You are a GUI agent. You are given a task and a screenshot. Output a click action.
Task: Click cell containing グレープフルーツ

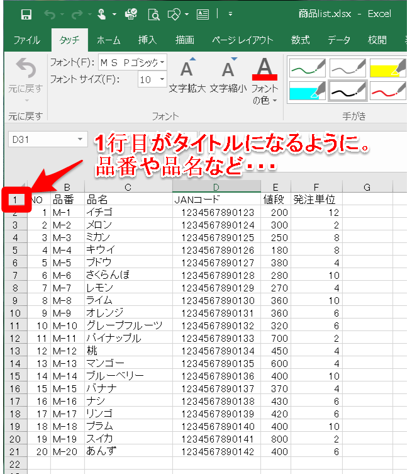[128, 325]
